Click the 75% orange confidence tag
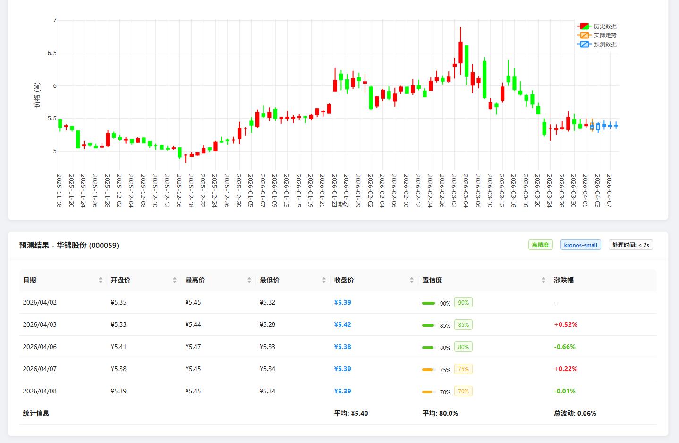The width and height of the screenshot is (679, 443). click(x=463, y=369)
